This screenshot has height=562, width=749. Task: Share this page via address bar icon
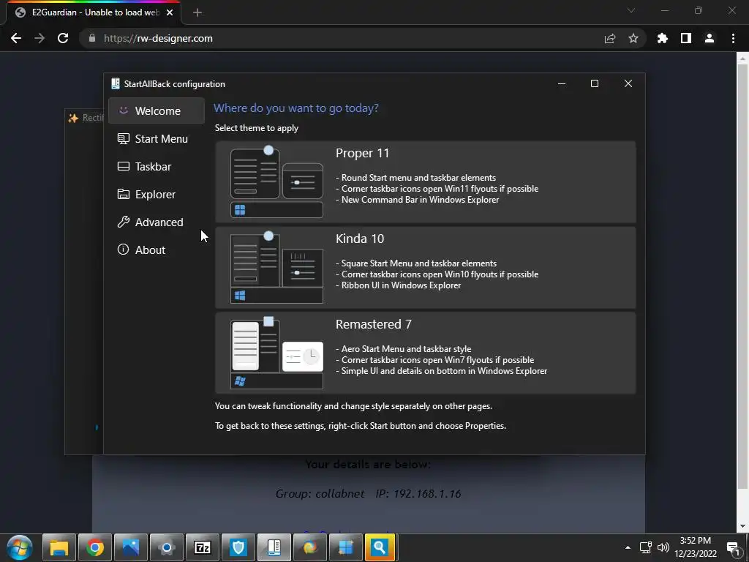610,38
